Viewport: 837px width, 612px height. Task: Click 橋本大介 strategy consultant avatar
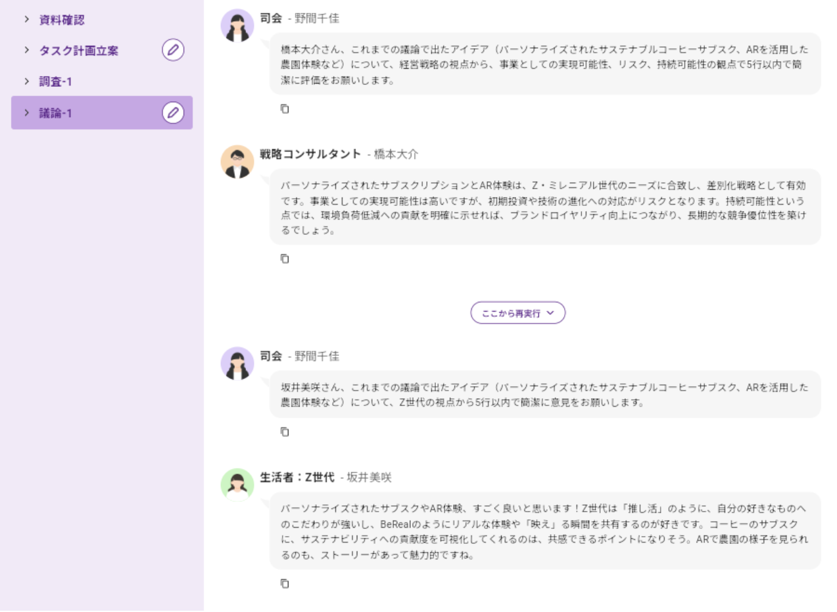pos(237,162)
